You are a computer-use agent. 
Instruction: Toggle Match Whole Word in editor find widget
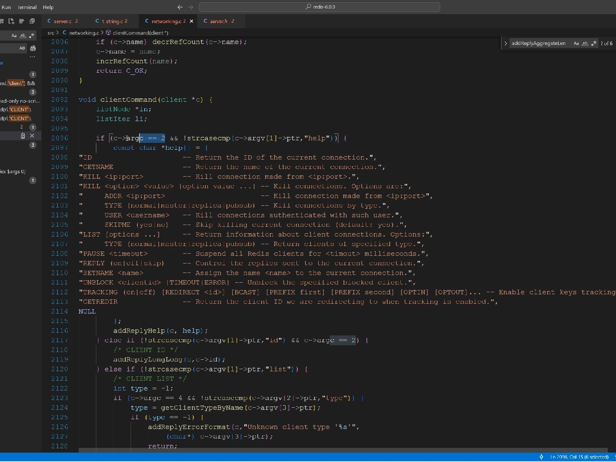click(585, 43)
